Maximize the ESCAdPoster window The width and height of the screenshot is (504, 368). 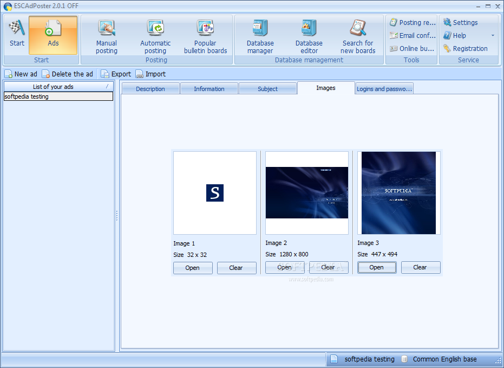(x=488, y=6)
